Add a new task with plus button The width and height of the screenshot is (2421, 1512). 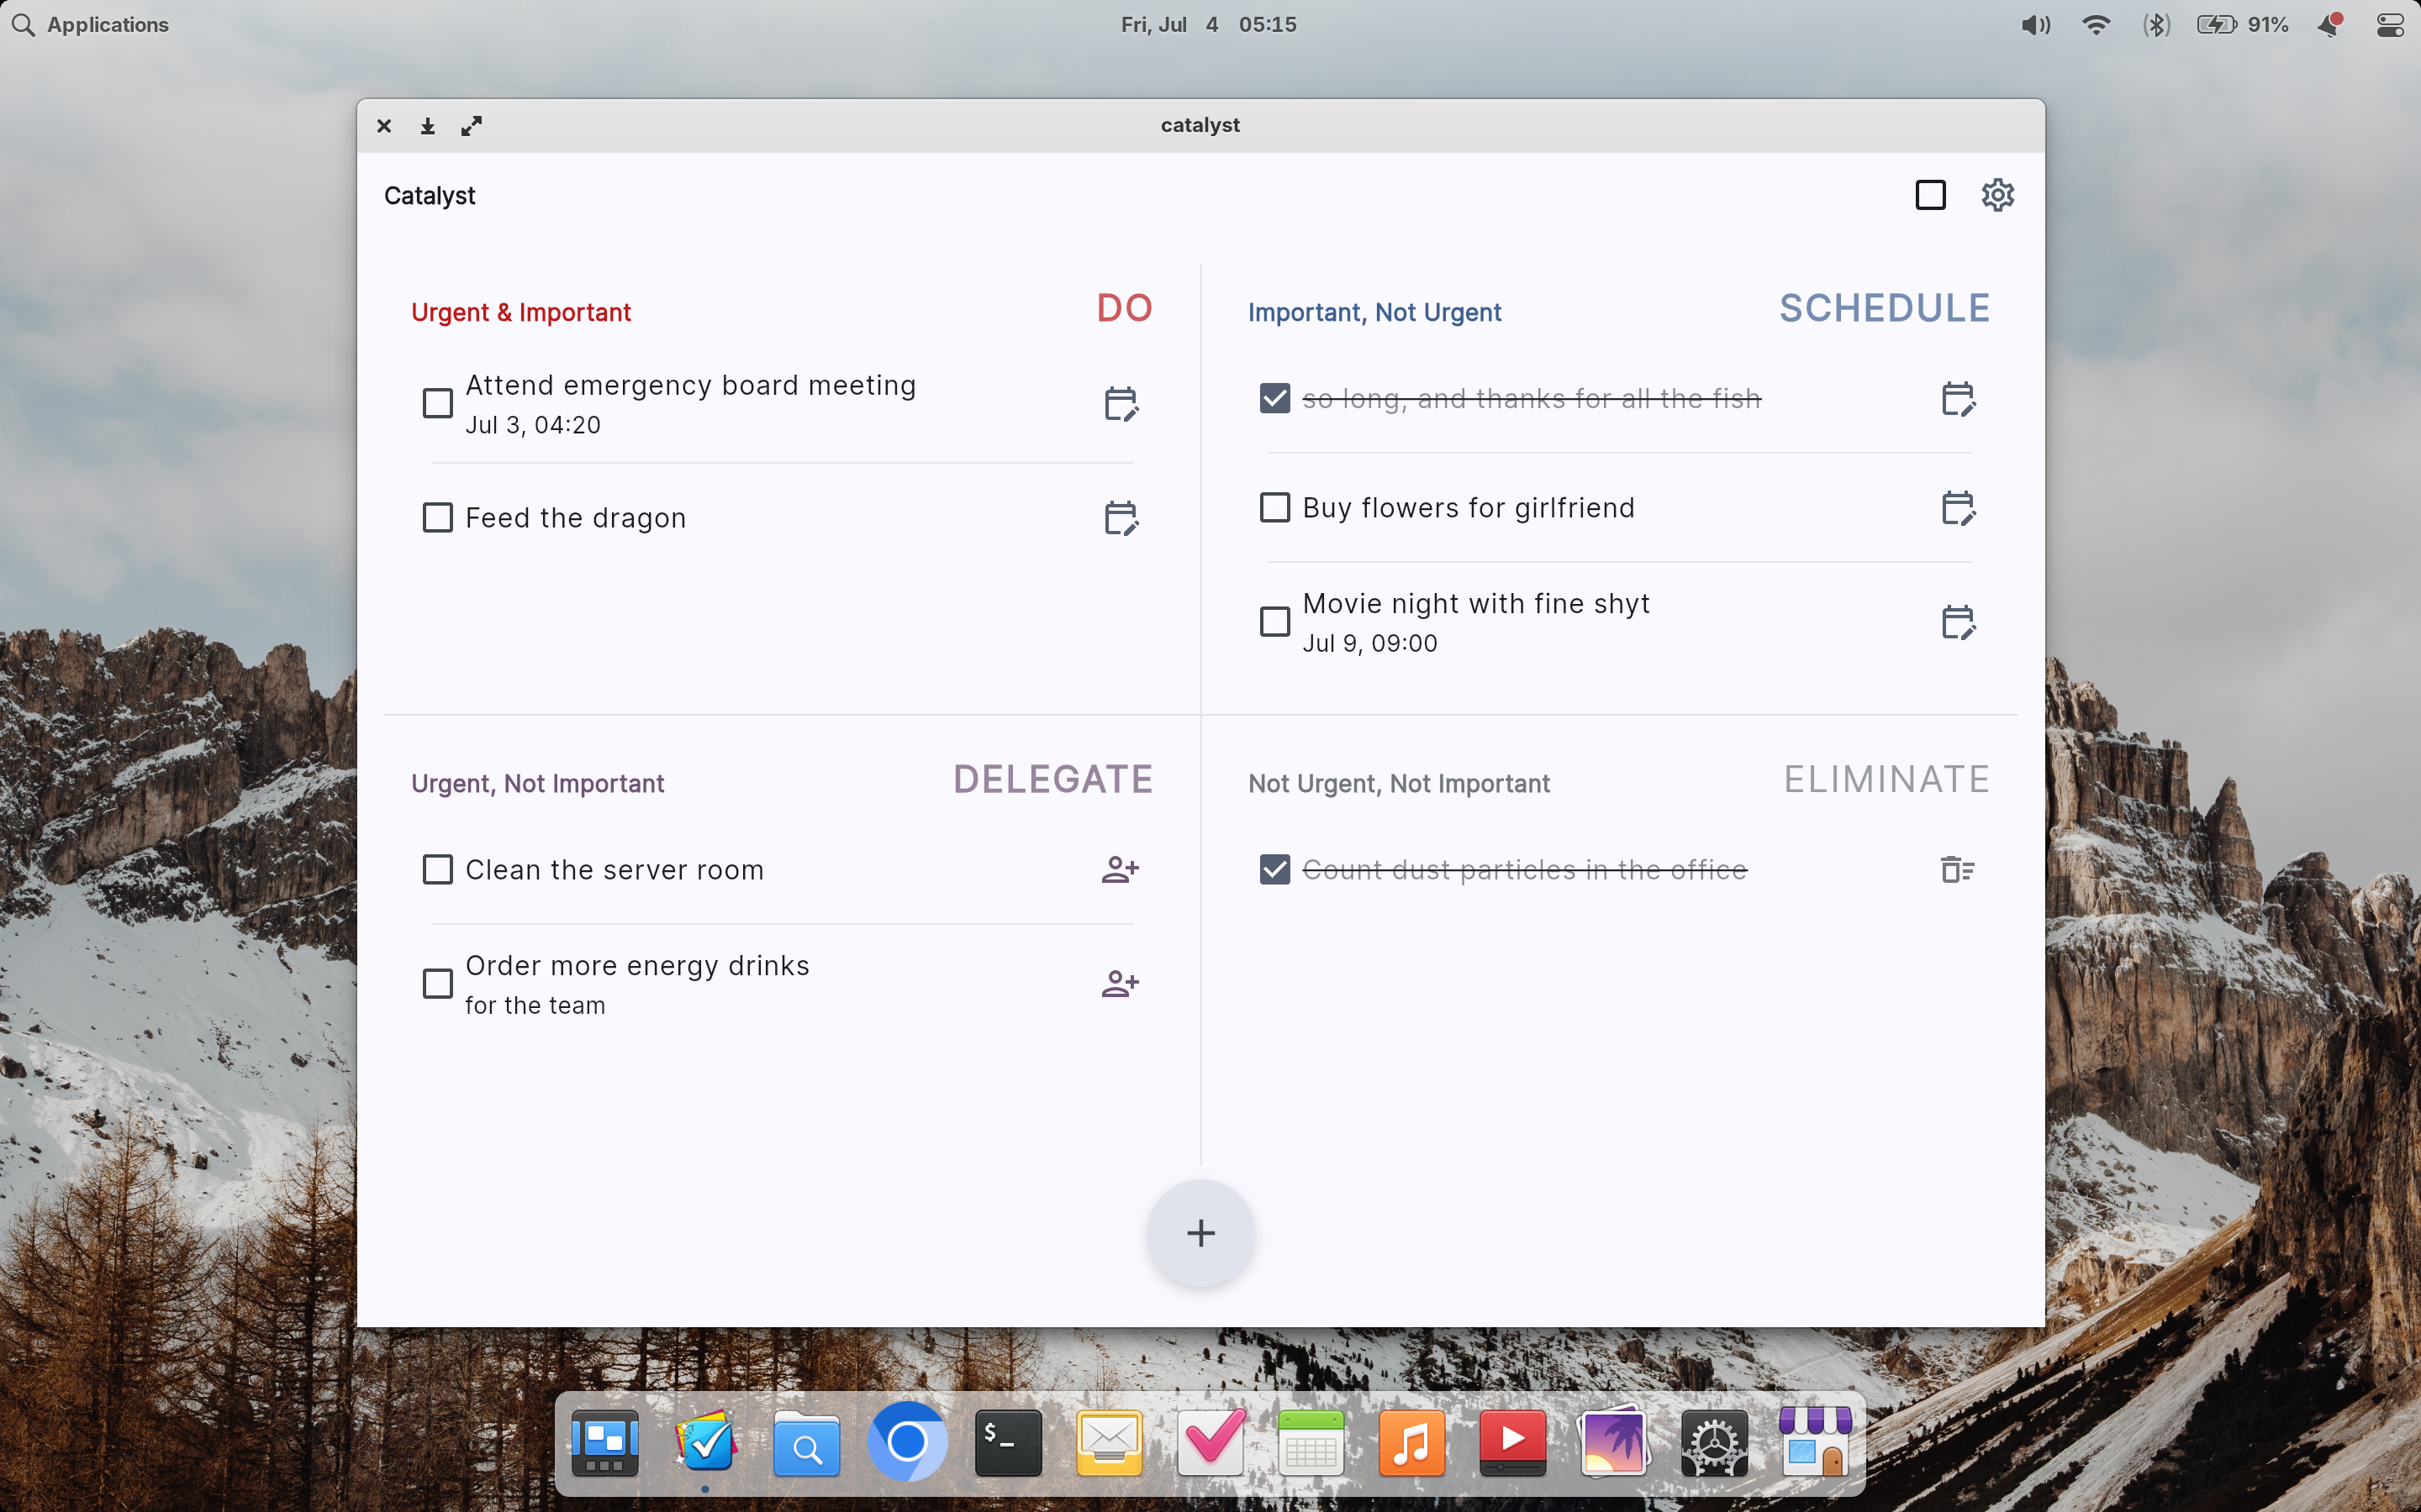click(1200, 1233)
